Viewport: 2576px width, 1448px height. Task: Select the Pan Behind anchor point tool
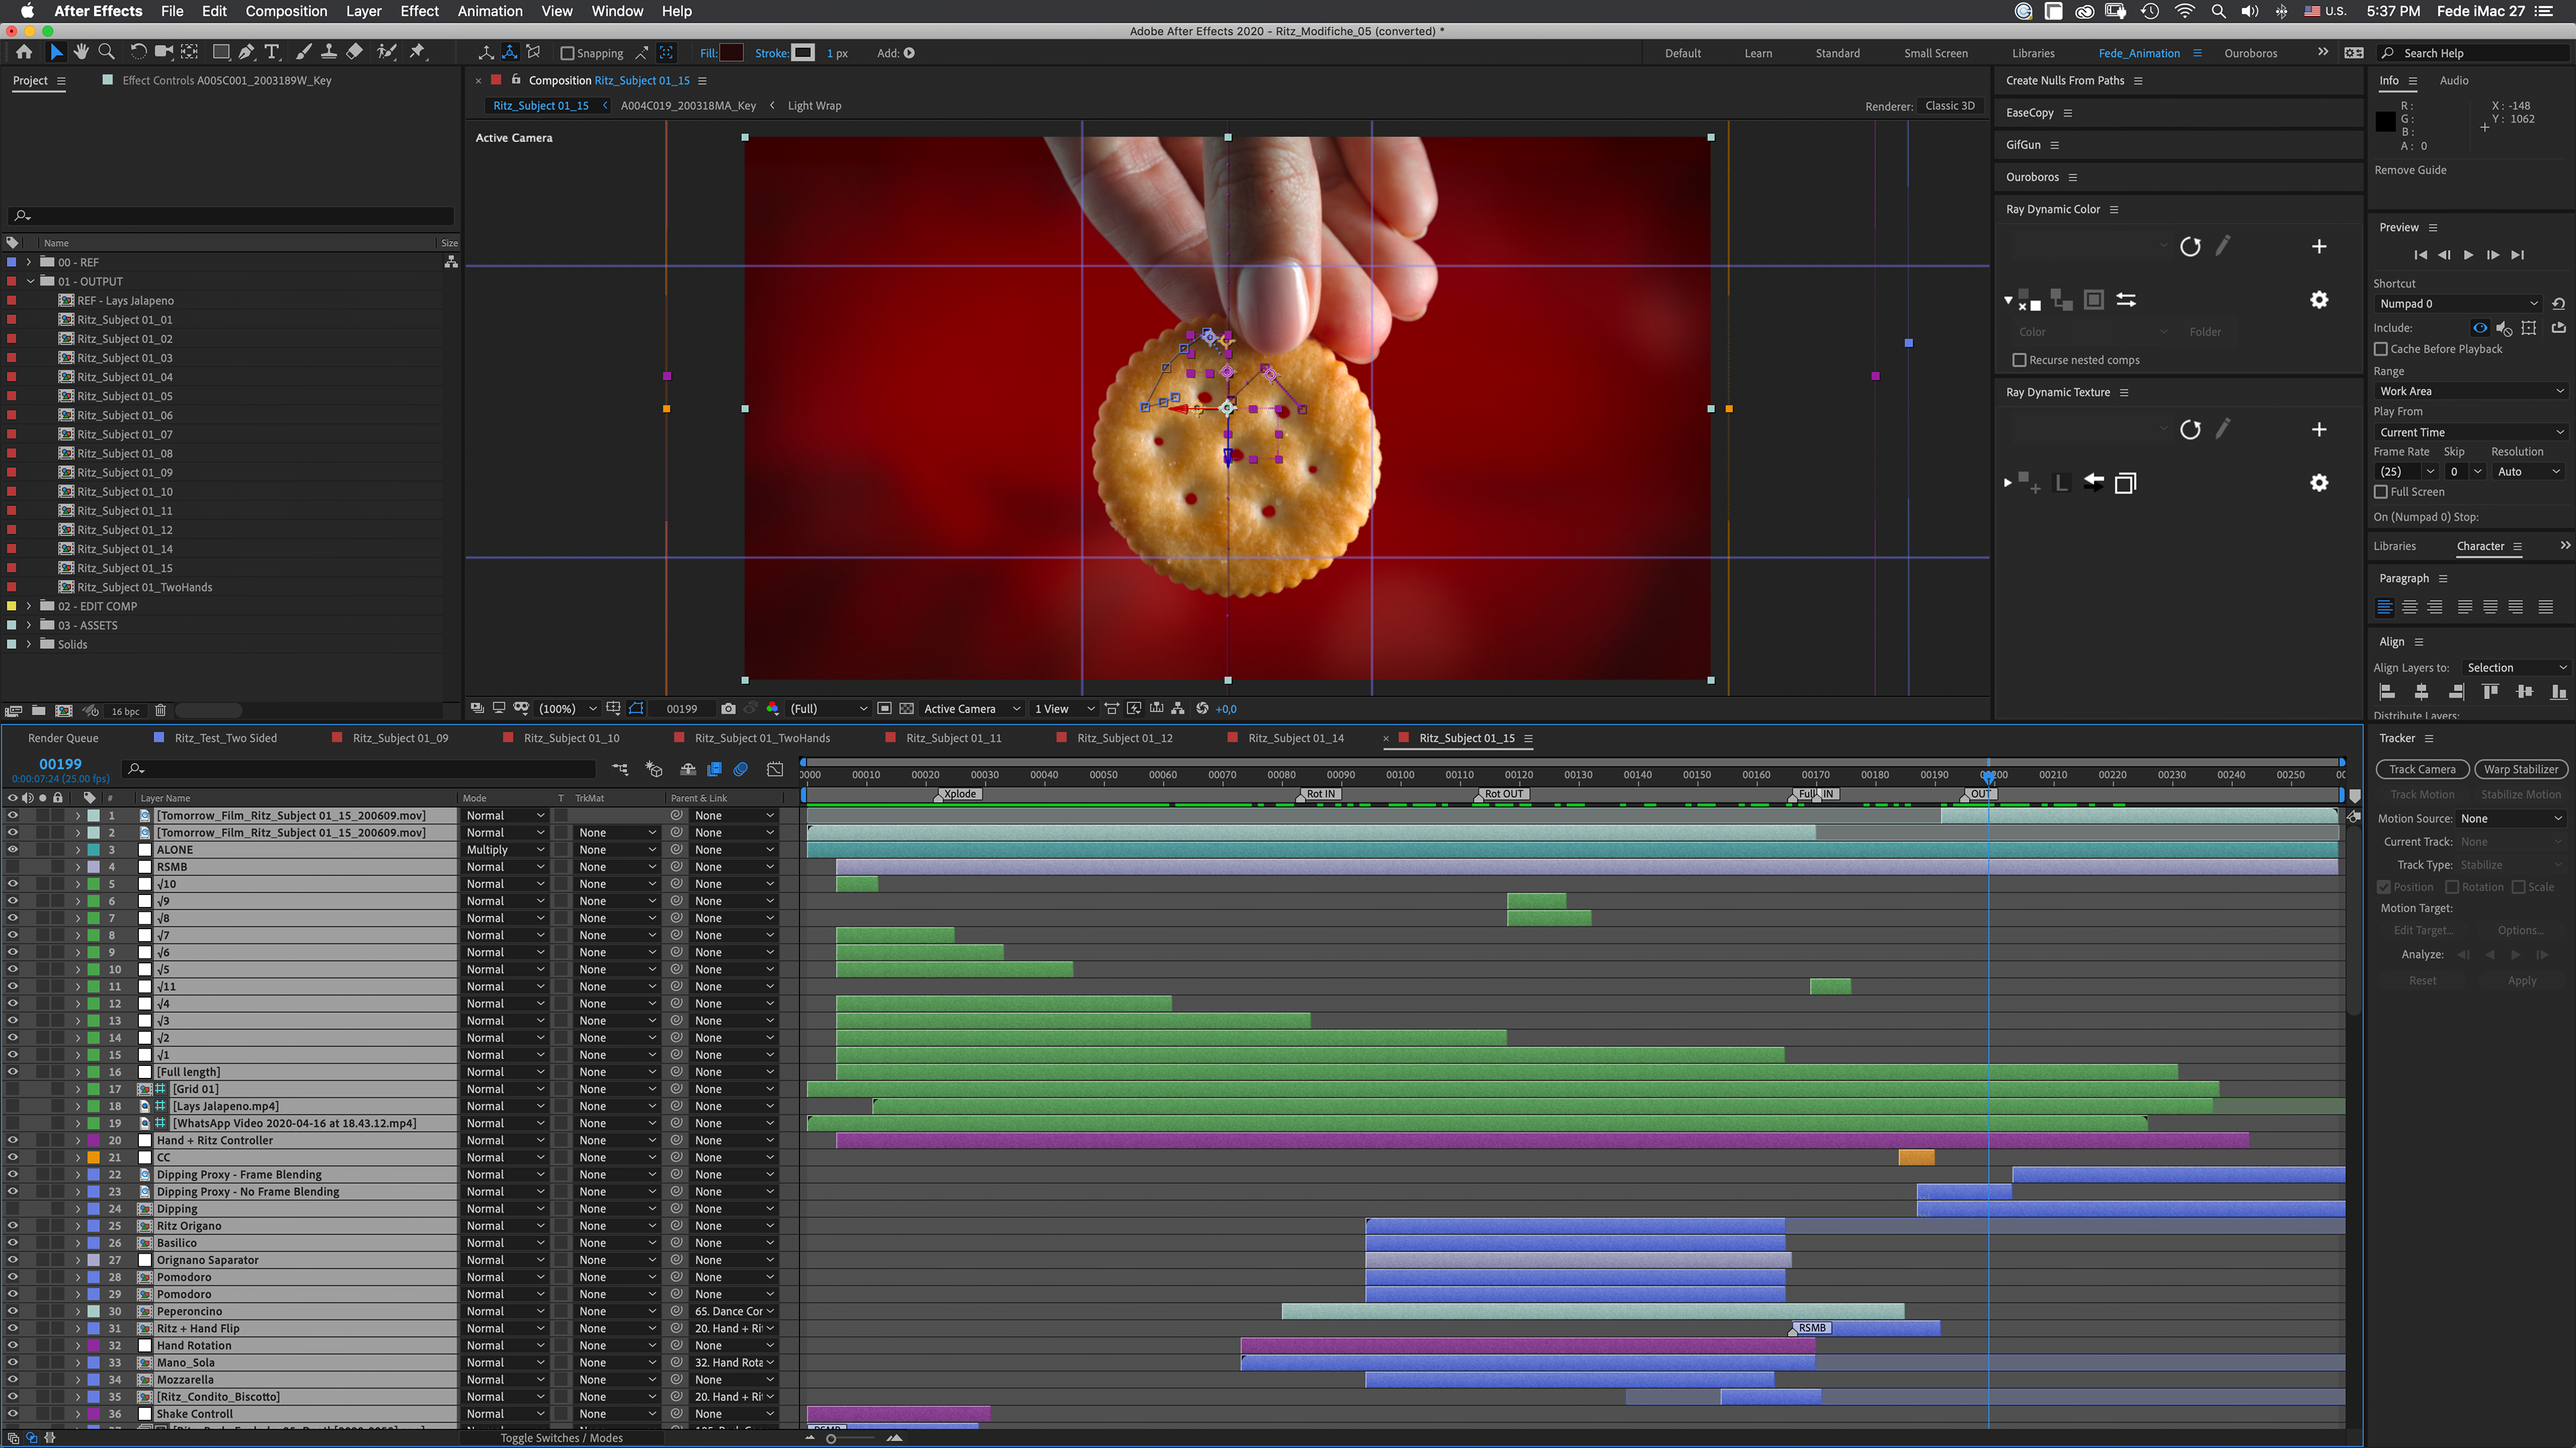(189, 52)
